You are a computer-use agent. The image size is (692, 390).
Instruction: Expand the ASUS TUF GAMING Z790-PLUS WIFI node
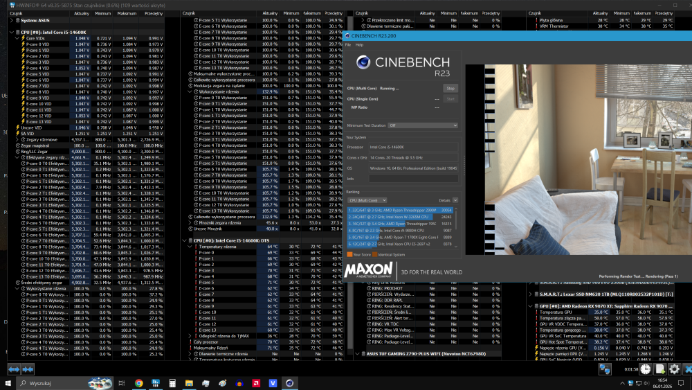356,353
